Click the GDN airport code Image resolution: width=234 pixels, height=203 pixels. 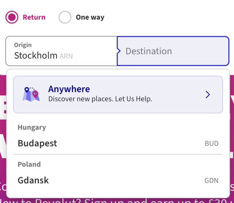click(211, 181)
